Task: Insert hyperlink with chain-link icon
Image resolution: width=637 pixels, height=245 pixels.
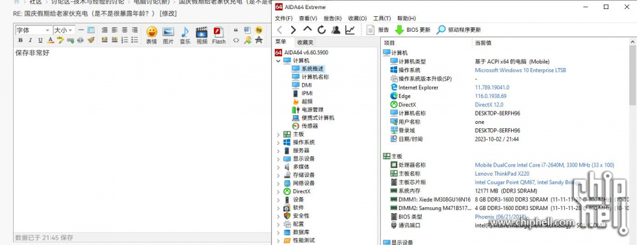Action: (70, 40)
